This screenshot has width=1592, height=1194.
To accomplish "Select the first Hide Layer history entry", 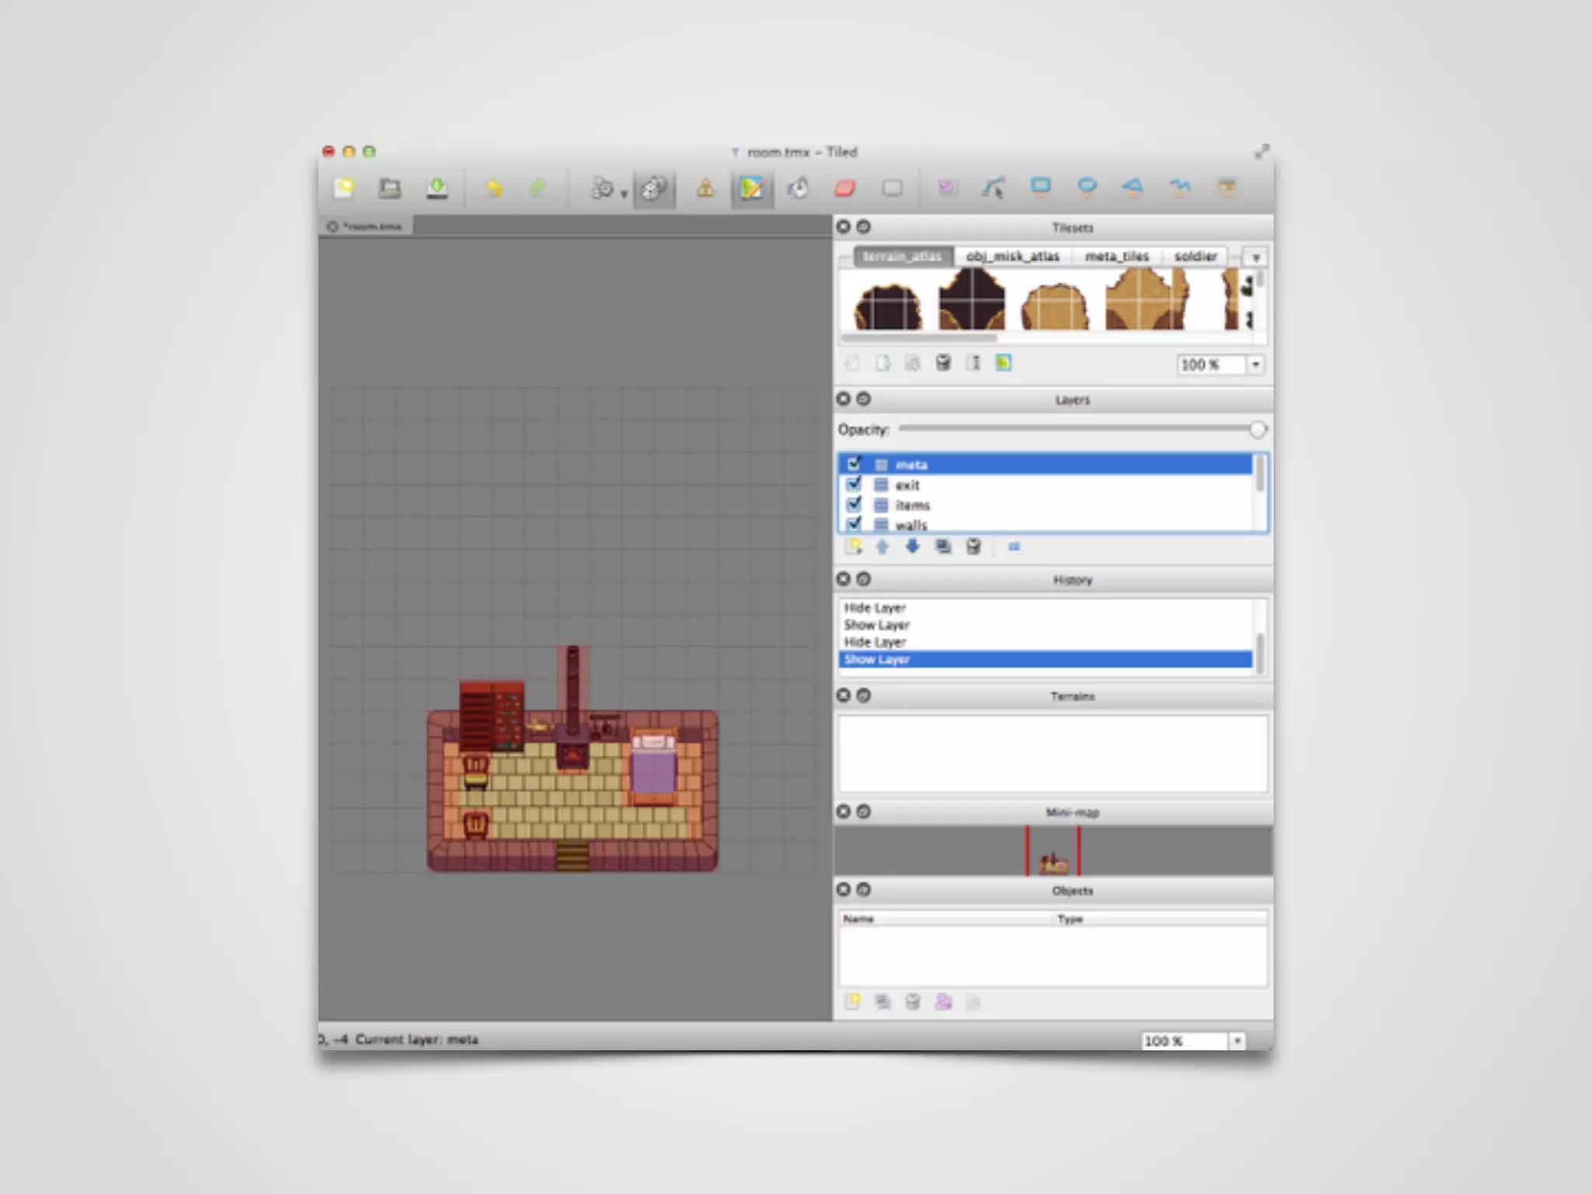I will click(875, 608).
